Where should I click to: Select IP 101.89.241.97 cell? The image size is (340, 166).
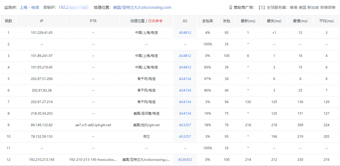(x=41, y=56)
